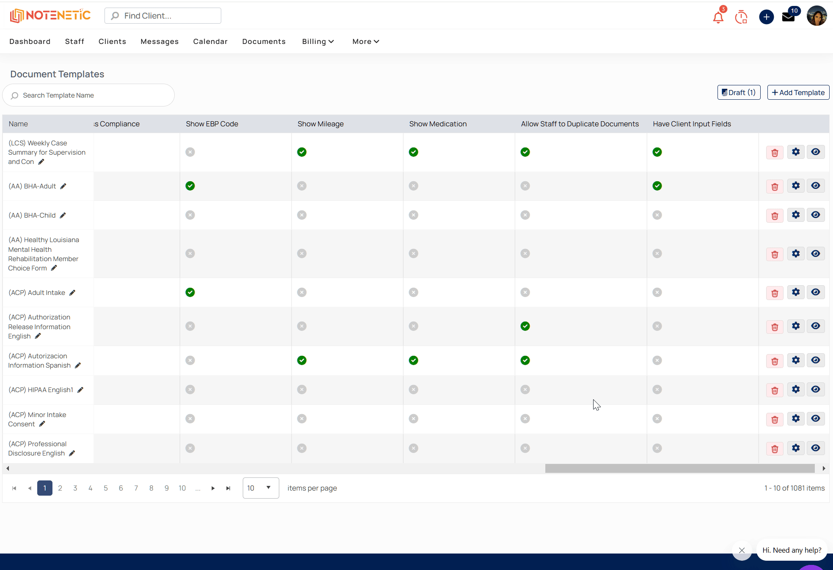Viewport: 833px width, 570px height.
Task: Go to the Clients tab
Action: pyautogui.click(x=112, y=41)
